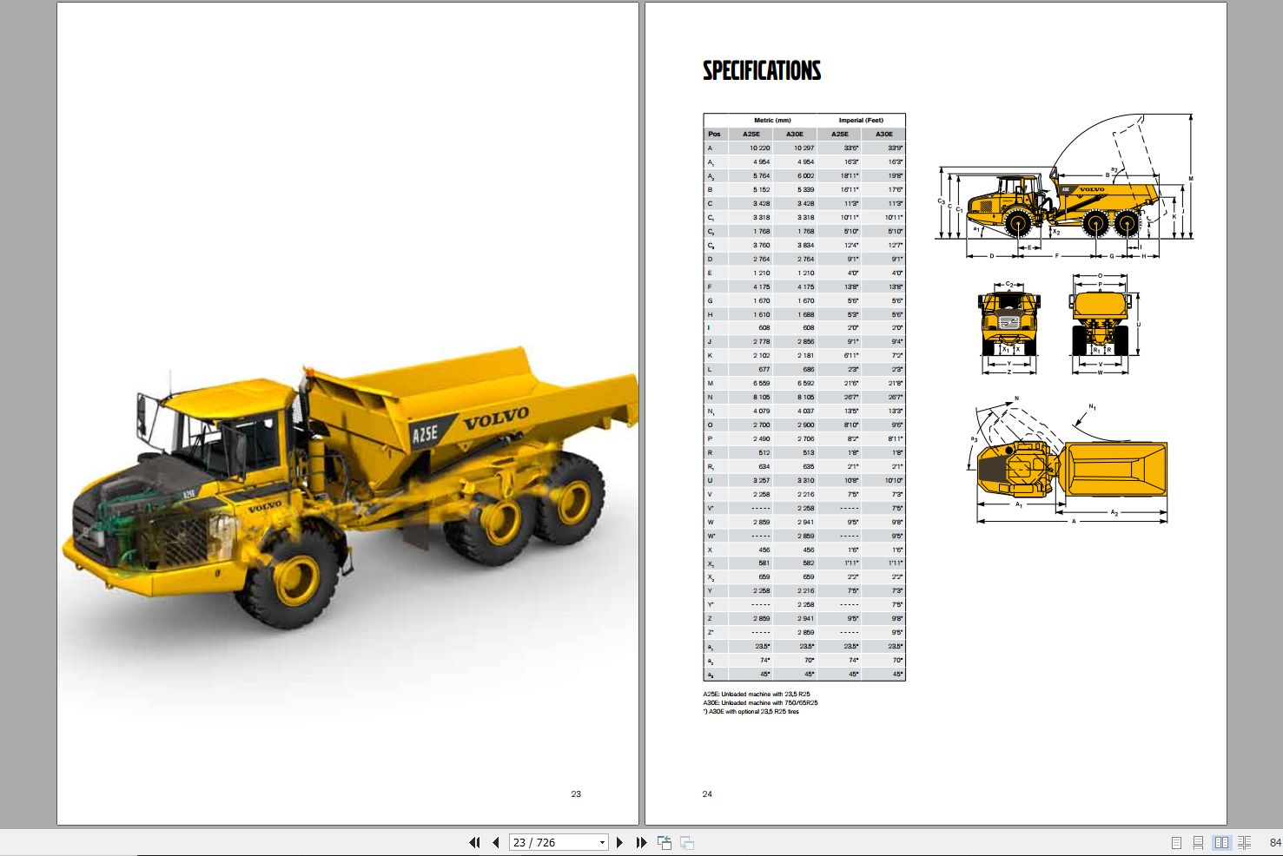
Task: Click the footnote about A30E 750/65R25
Action: (x=760, y=703)
